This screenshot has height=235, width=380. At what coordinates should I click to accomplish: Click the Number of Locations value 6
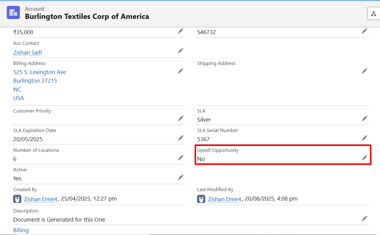click(15, 159)
